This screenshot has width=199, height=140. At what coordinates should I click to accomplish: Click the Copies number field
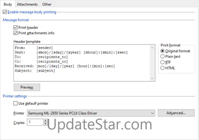(x=35, y=122)
